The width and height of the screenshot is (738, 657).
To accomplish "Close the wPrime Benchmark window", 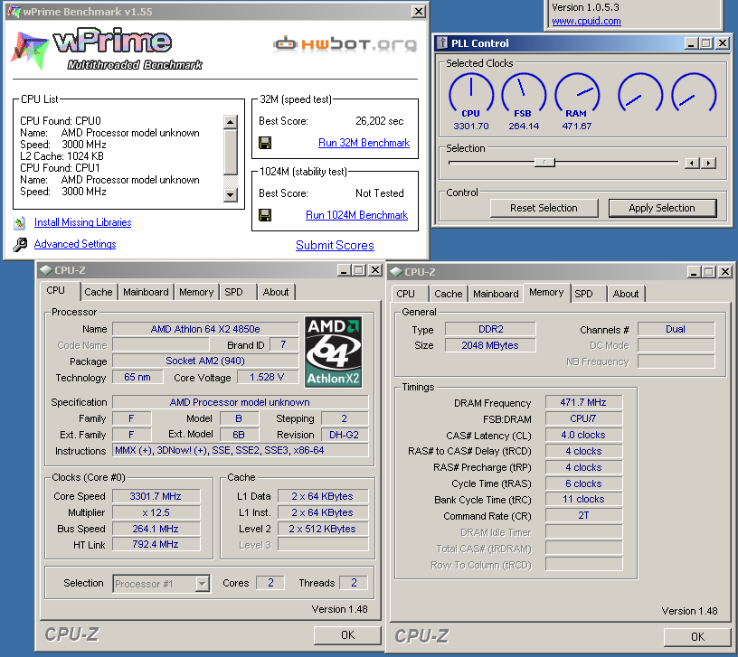I will [419, 11].
